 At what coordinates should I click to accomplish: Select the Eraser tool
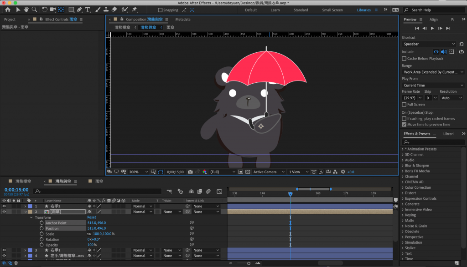[114, 10]
